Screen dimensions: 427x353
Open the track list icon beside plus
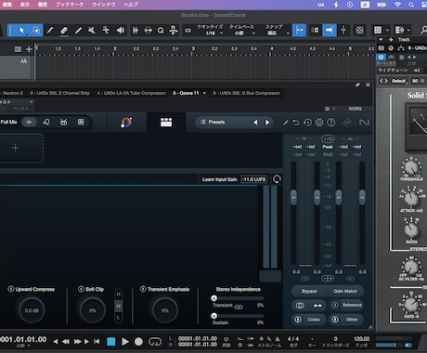[18, 49]
